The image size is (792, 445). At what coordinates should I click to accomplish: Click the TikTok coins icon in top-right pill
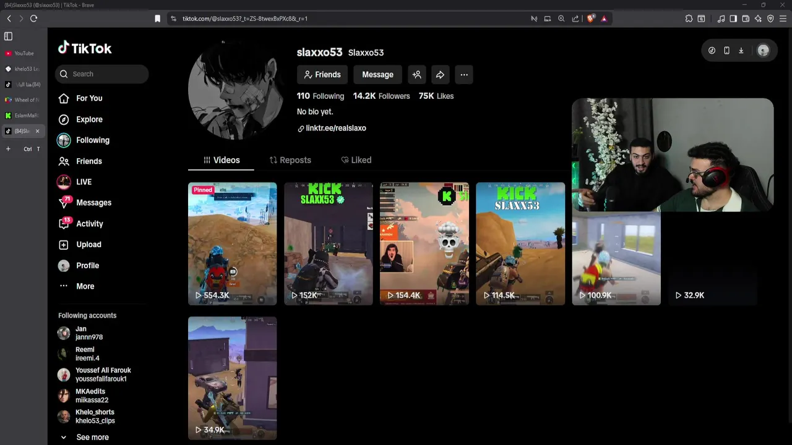(x=712, y=51)
